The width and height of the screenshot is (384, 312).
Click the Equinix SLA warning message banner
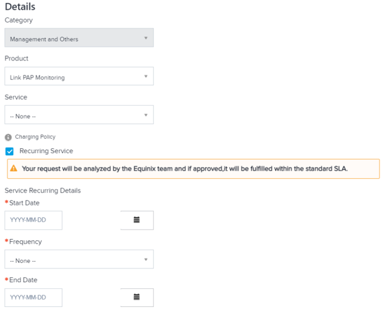point(193,169)
